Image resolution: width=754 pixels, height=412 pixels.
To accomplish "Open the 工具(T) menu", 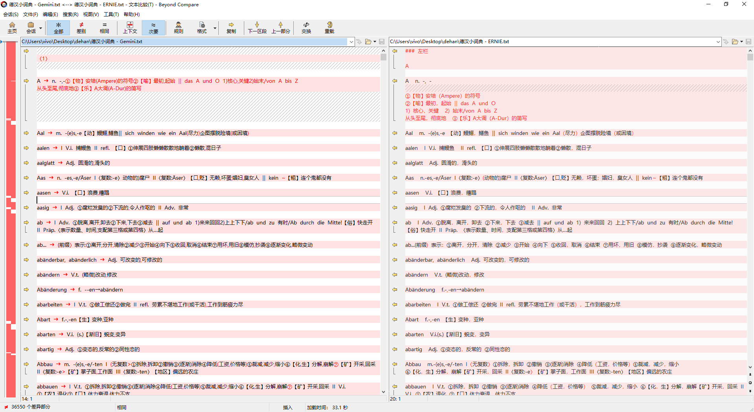I will [x=111, y=15].
